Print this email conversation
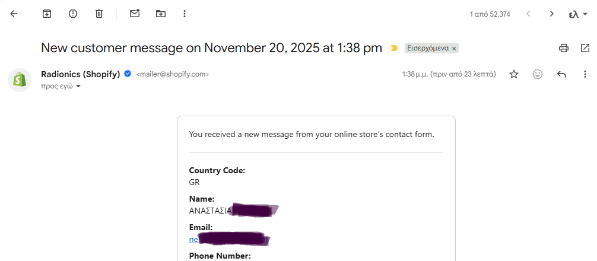597x261 pixels. click(564, 49)
